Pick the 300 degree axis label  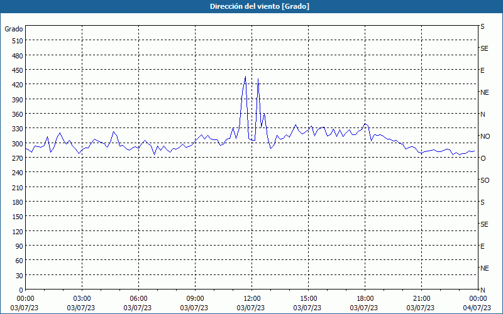point(18,144)
